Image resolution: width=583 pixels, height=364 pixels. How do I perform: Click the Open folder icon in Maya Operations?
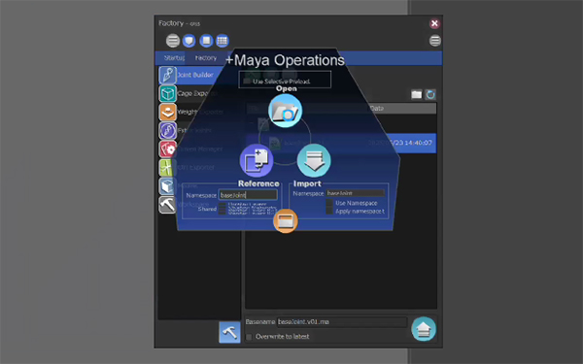[285, 111]
